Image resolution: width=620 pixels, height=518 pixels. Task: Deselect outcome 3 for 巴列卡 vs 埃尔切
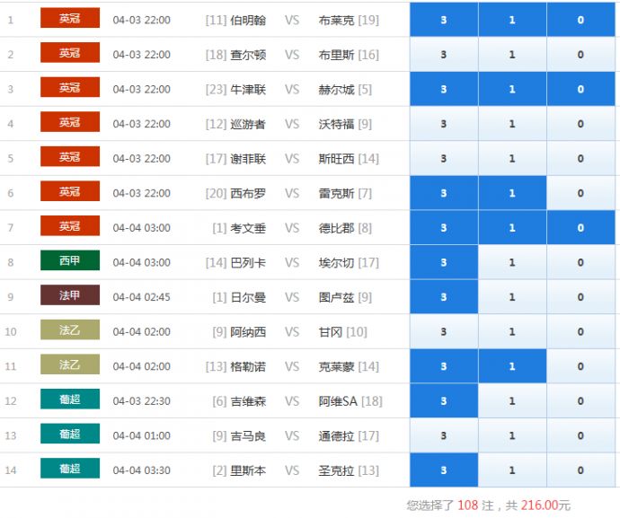coord(444,262)
